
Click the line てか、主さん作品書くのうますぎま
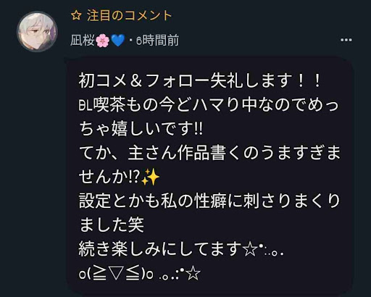[209, 153]
